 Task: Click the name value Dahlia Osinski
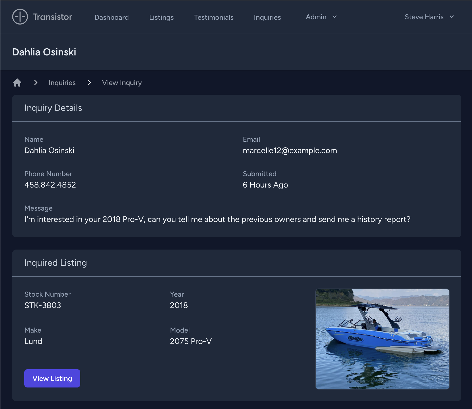pyautogui.click(x=49, y=150)
